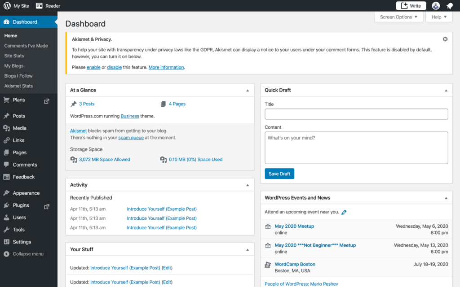The image size is (460, 287).
Task: Open the notifications bell icon
Action: pos(449,6)
